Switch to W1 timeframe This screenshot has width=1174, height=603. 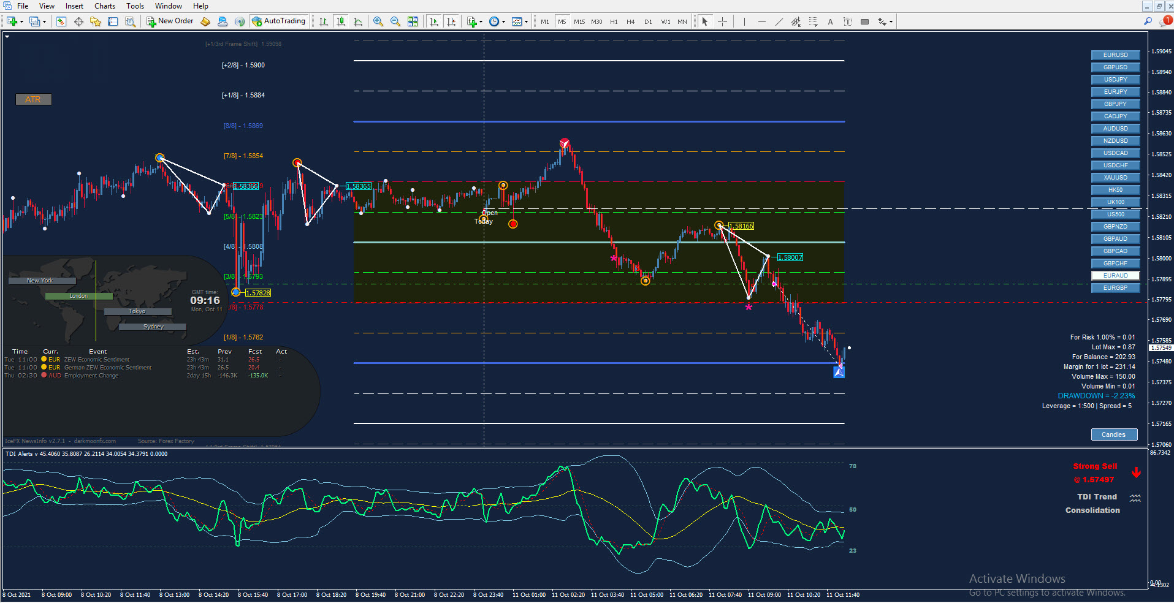(666, 21)
